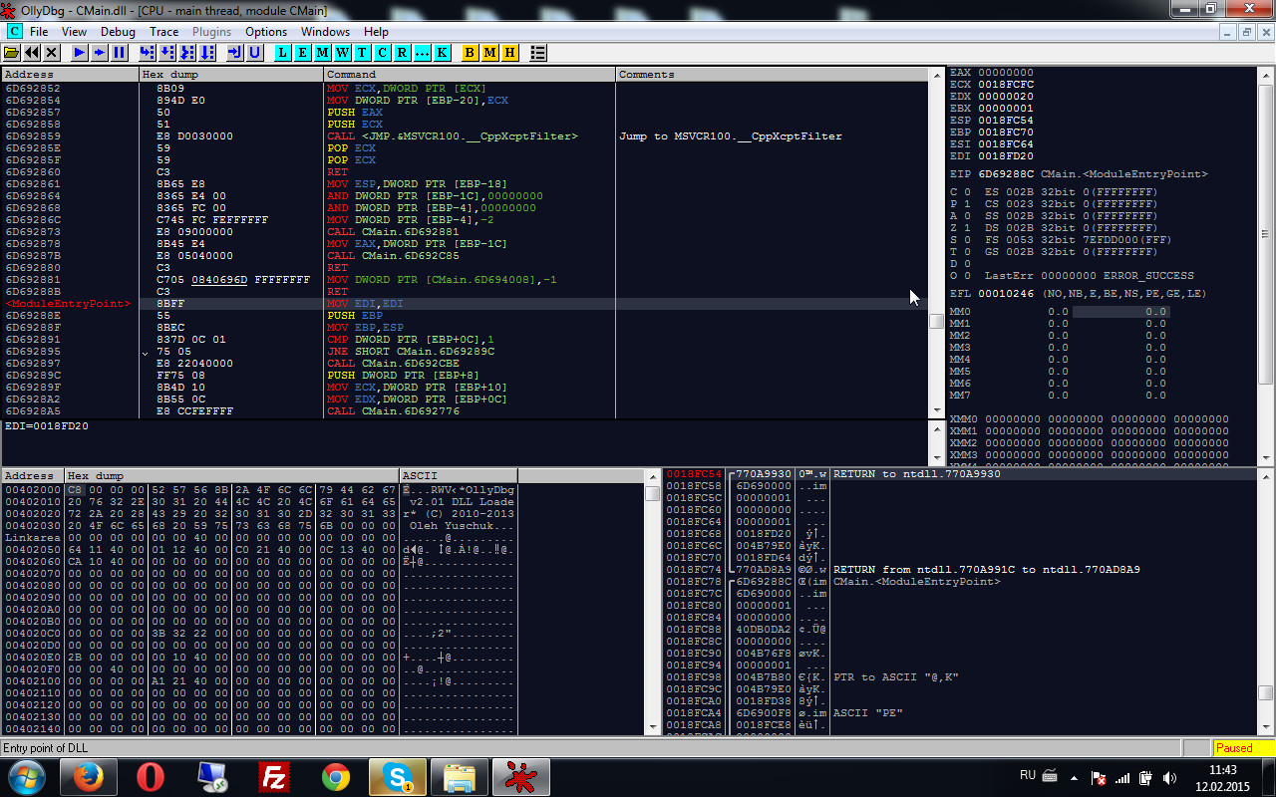Open Call stack with K icon
1276x797 pixels.
tap(443, 52)
